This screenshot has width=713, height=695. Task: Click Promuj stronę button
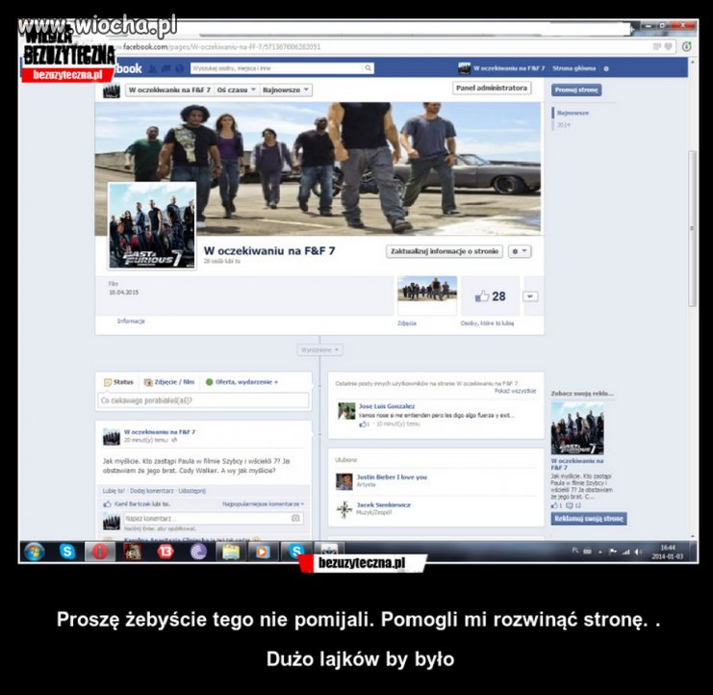576,90
